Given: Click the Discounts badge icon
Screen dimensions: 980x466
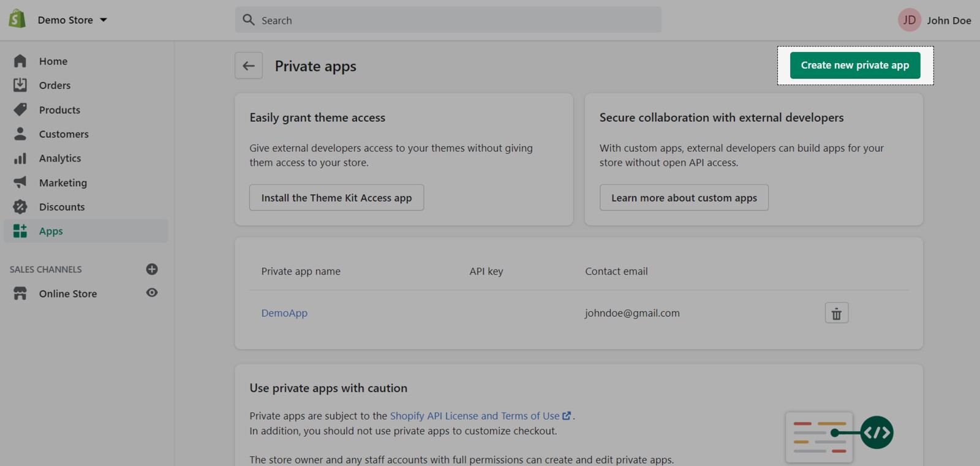Looking at the screenshot, I should tap(20, 206).
